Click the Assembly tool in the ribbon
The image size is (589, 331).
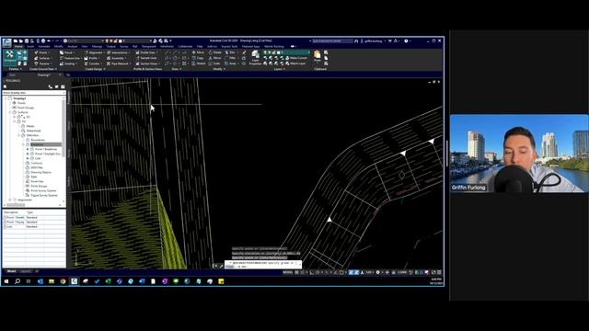click(117, 58)
